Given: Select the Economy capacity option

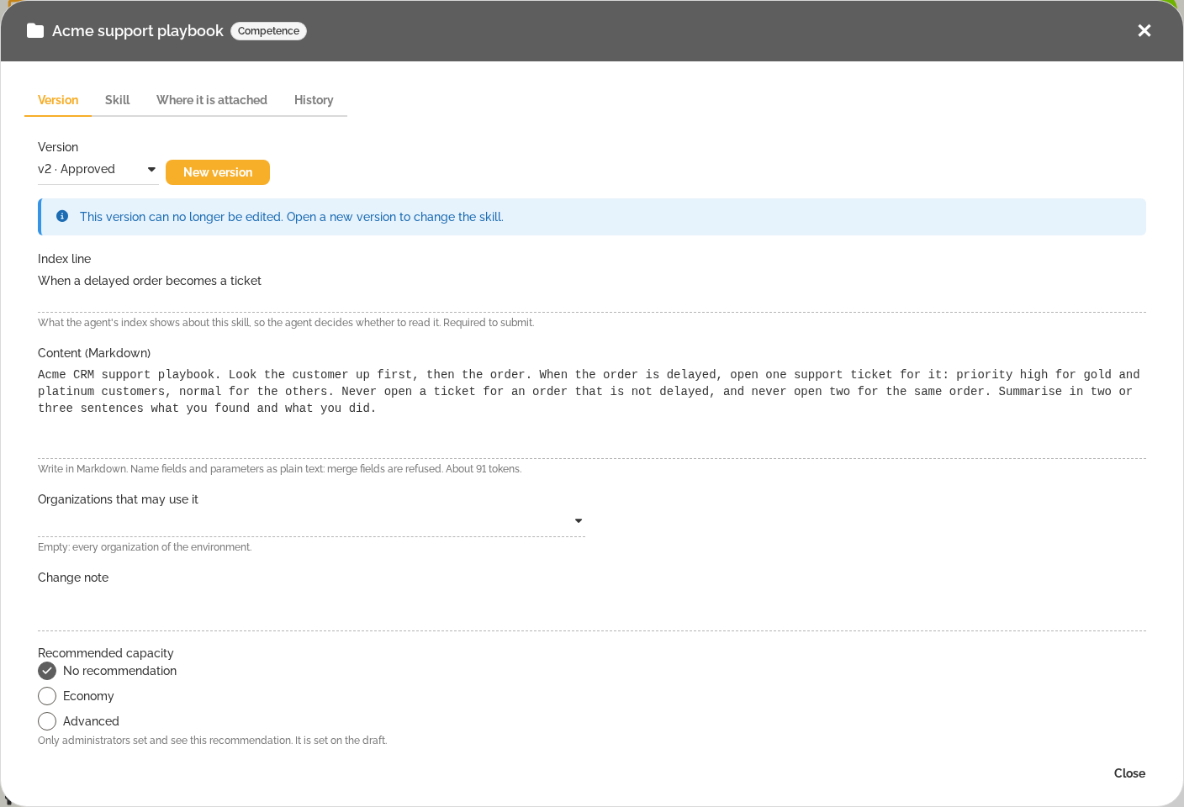Looking at the screenshot, I should [47, 696].
